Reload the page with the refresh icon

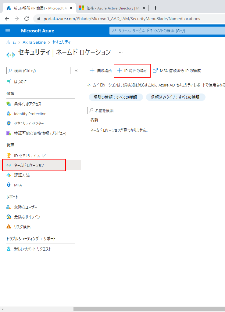27,19
